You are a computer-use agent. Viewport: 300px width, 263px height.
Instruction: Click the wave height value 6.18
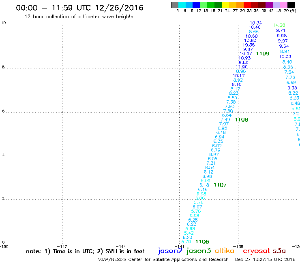click(x=204, y=185)
